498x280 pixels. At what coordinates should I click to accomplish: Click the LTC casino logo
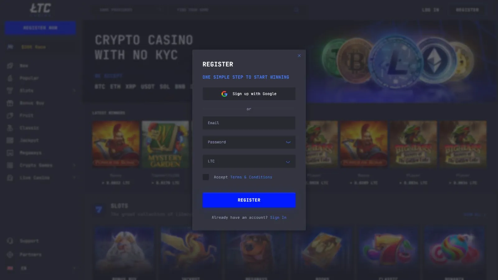click(x=40, y=9)
